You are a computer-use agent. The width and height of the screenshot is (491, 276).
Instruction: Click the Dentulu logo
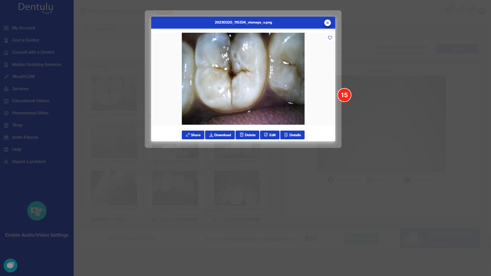36,8
